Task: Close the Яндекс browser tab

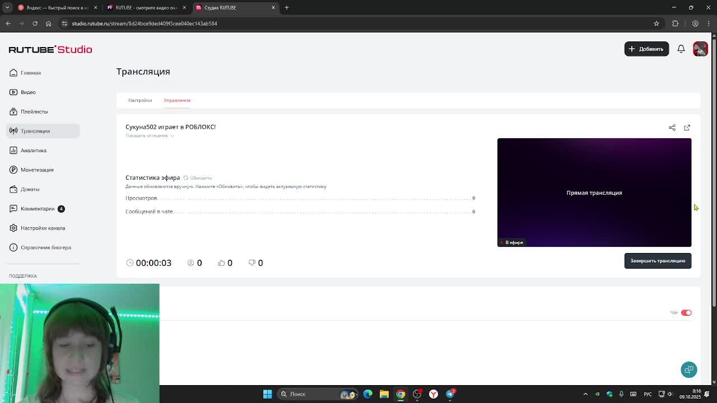Action: point(95,7)
